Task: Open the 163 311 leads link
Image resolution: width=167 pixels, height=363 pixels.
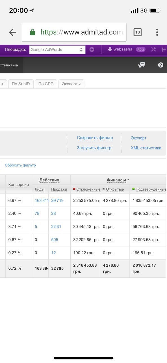Action: coord(42,201)
